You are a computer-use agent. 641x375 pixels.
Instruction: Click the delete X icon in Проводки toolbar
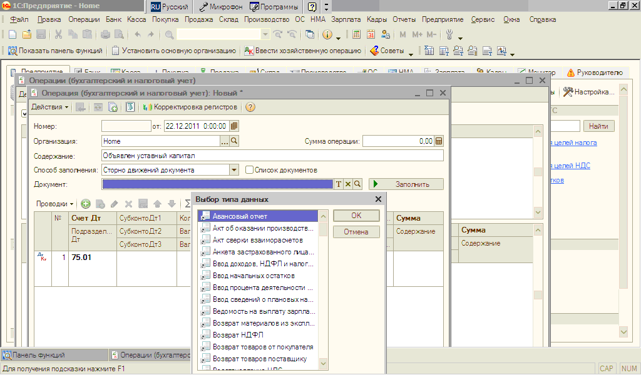tap(128, 204)
